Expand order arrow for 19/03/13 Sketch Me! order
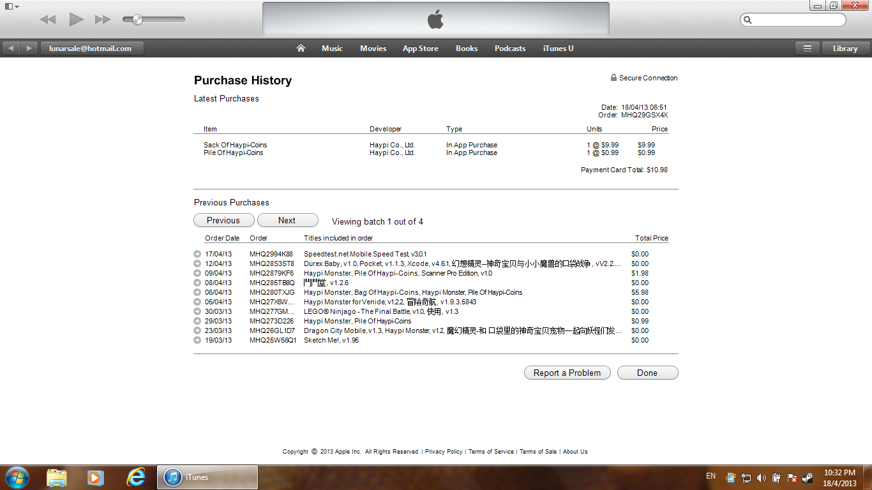Image resolution: width=872 pixels, height=490 pixels. pyautogui.click(x=197, y=340)
